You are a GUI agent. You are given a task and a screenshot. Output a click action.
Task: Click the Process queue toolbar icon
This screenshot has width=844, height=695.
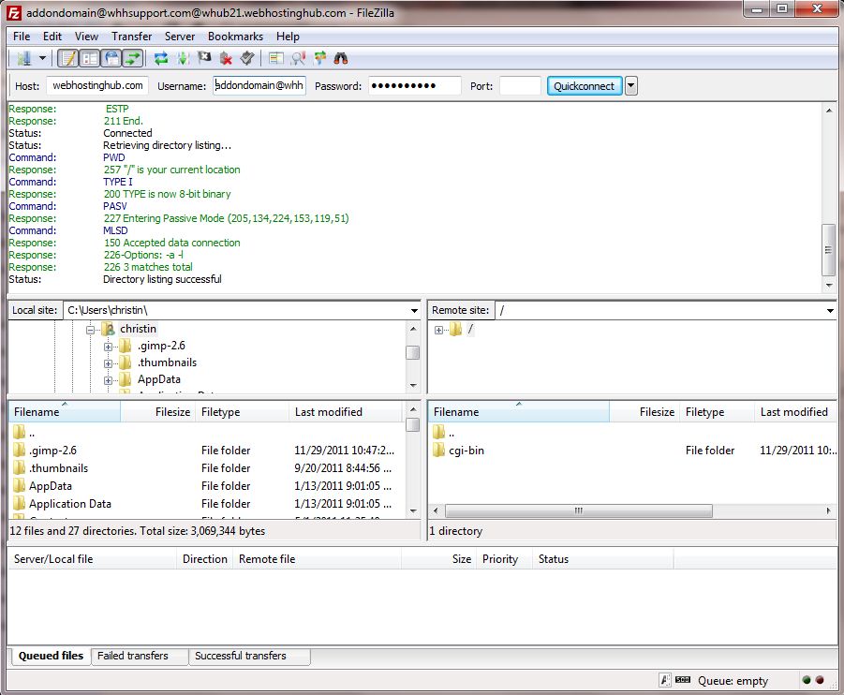click(x=183, y=58)
